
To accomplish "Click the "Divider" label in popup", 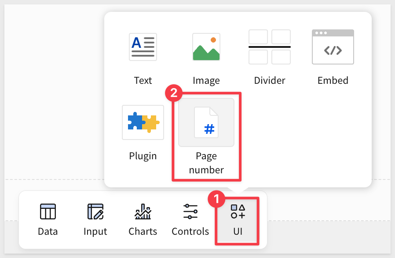I will pos(269,81).
